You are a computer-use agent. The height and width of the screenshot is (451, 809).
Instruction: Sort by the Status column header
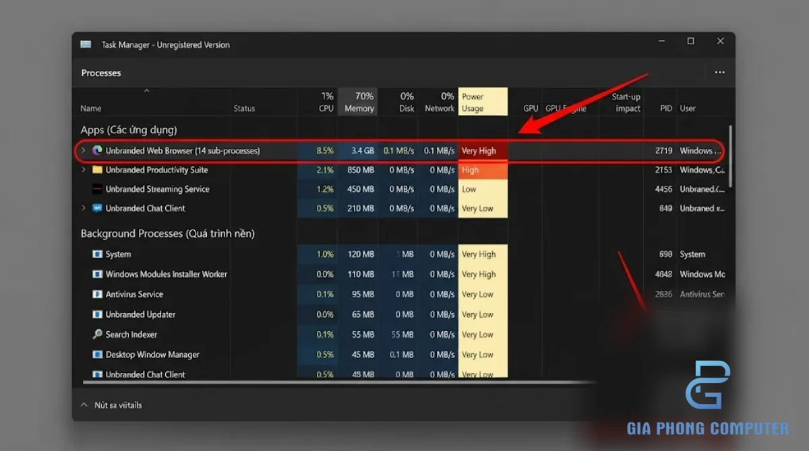(x=244, y=108)
